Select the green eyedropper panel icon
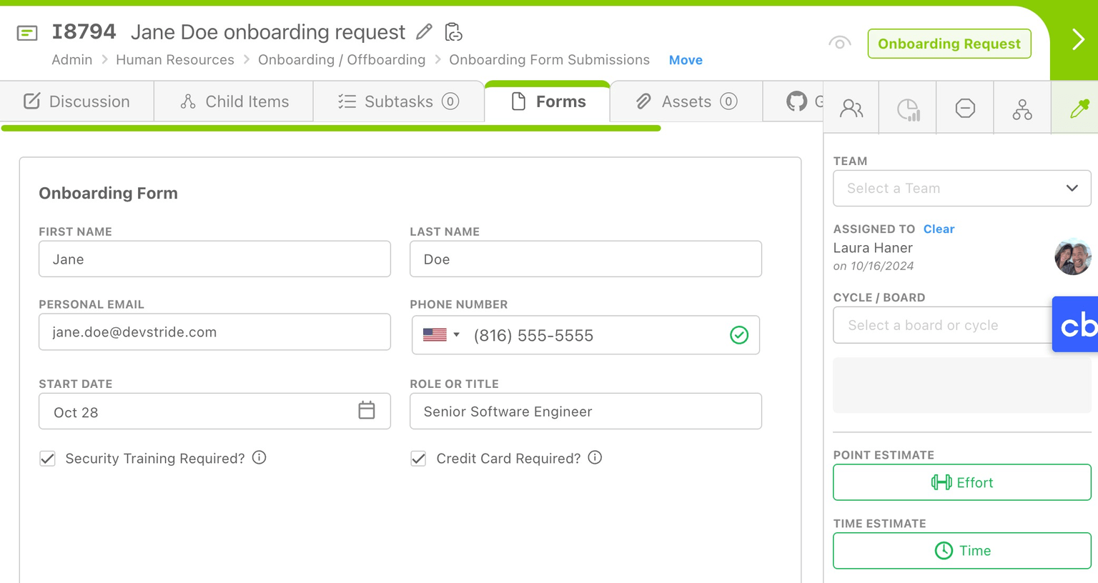1098x583 pixels. pyautogui.click(x=1078, y=109)
